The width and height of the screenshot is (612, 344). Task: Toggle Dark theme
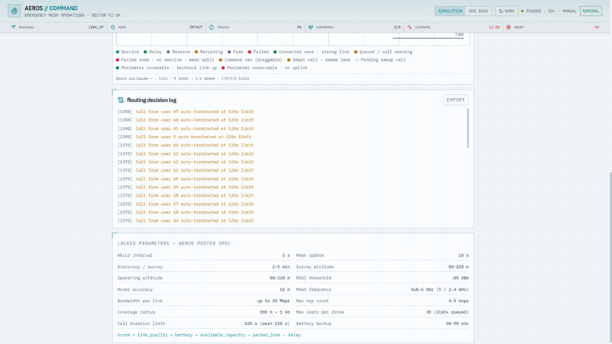[x=506, y=11]
